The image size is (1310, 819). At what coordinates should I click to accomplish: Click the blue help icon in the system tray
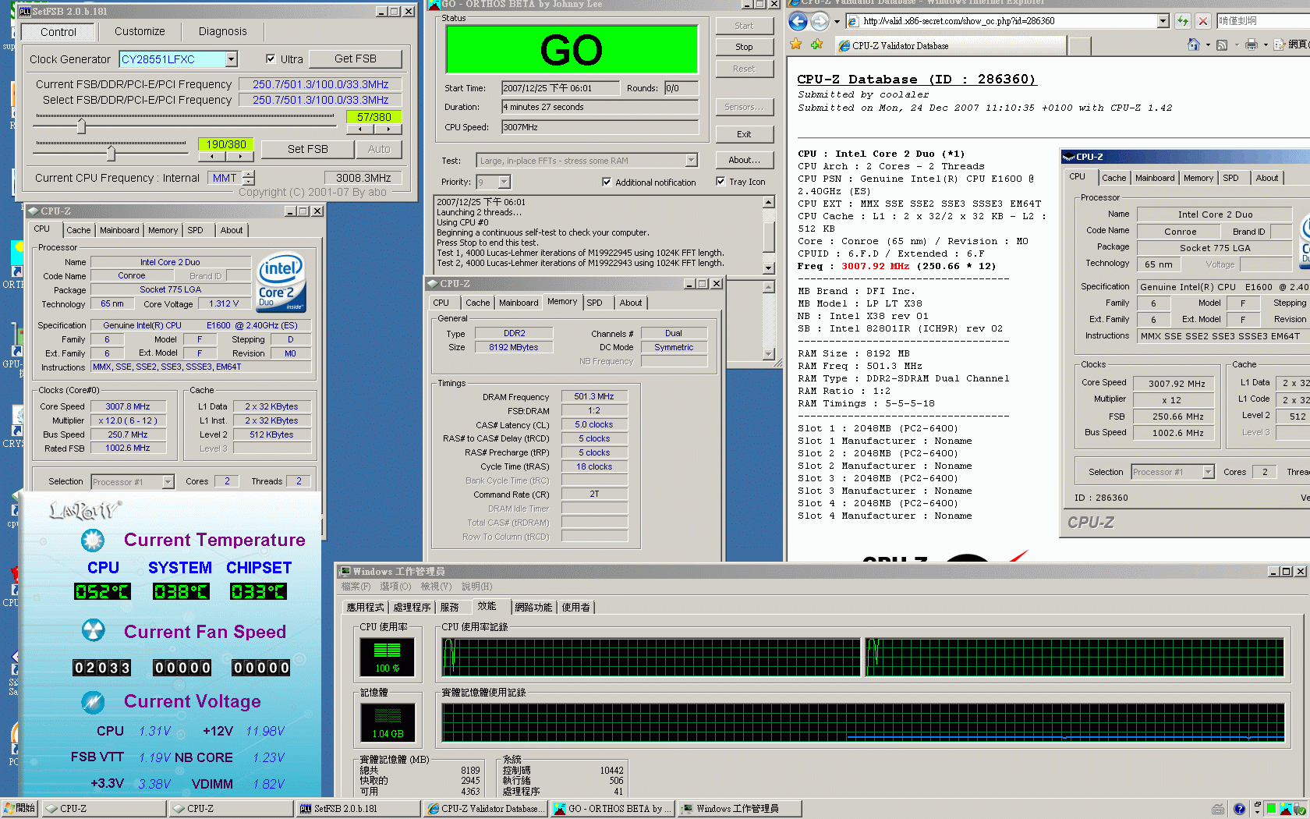[1239, 809]
